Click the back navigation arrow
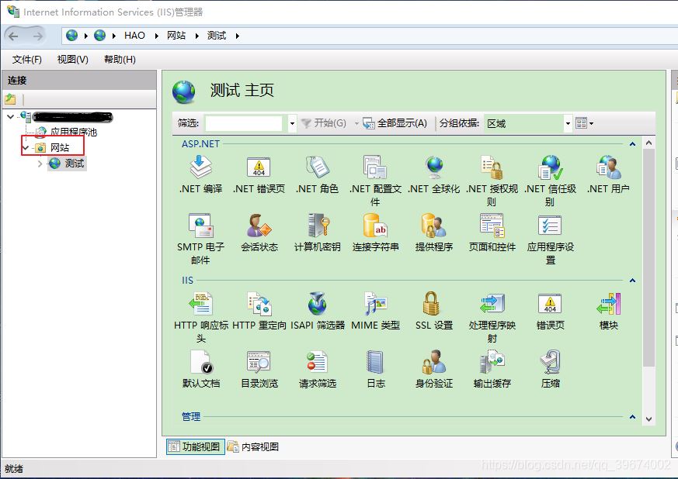Viewport: 678px width, 479px height. 13,36
